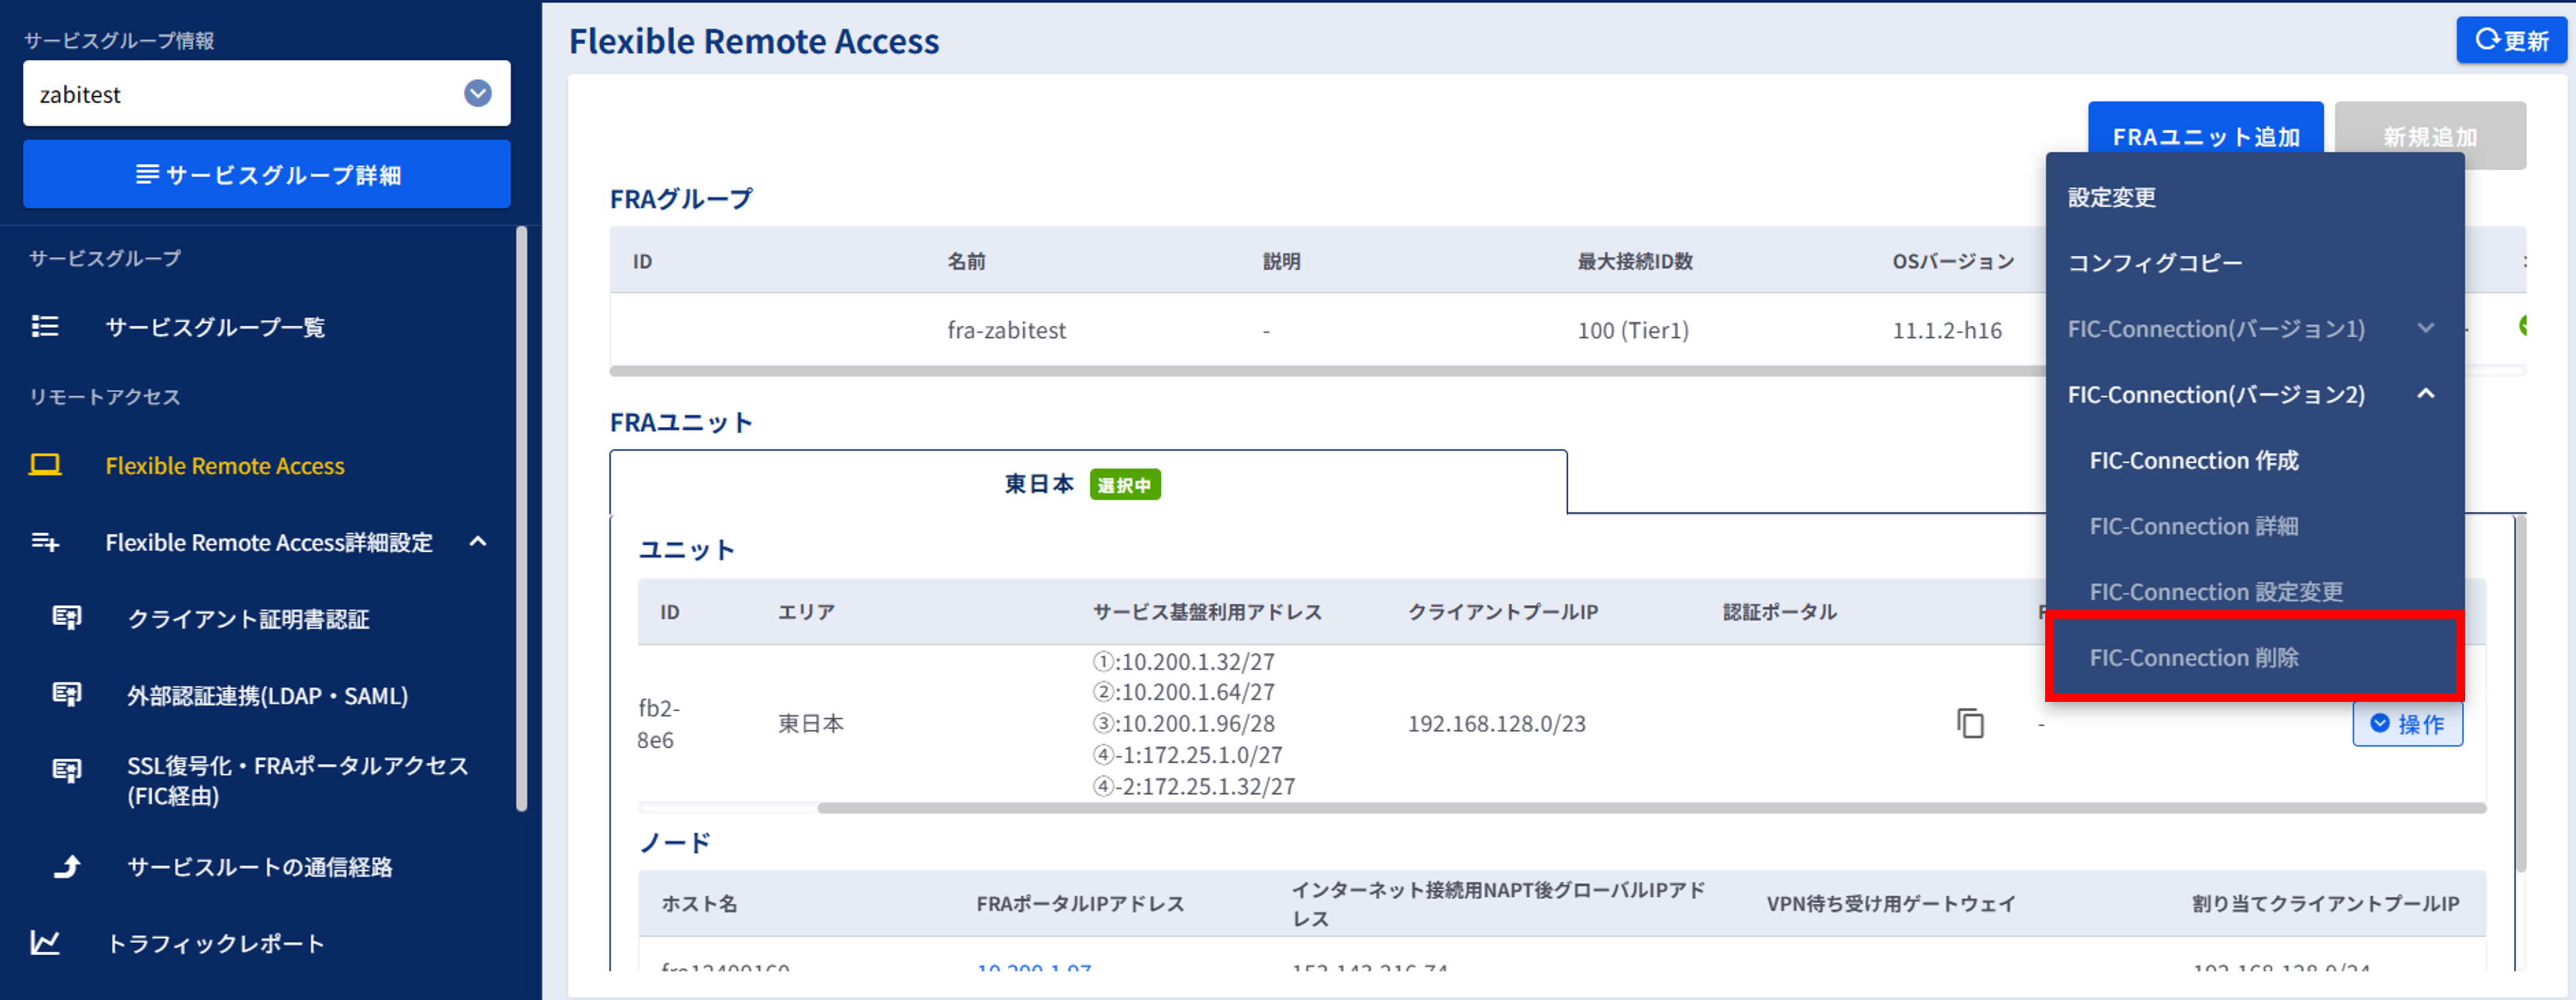The height and width of the screenshot is (1000, 2576).
Task: Click the Flexible Remote Access laptop icon
Action: click(x=45, y=465)
